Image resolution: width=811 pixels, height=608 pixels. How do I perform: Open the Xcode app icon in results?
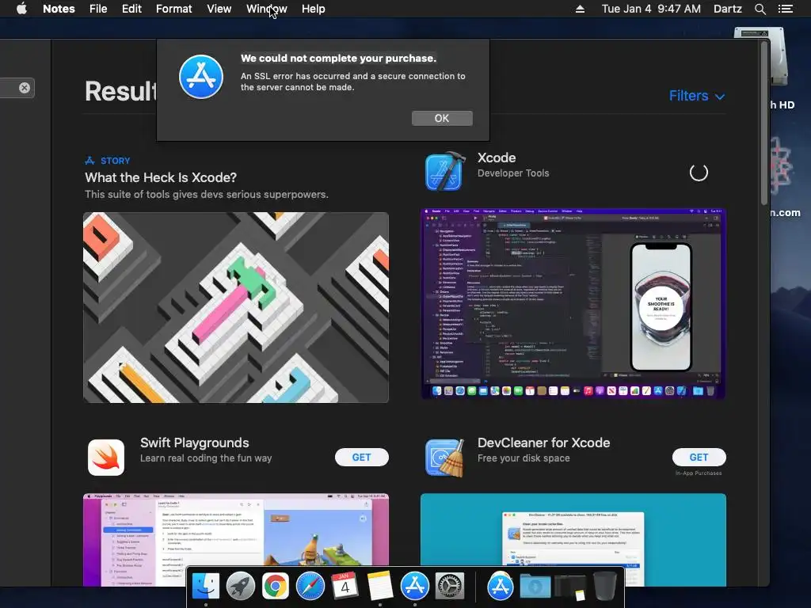click(x=444, y=172)
